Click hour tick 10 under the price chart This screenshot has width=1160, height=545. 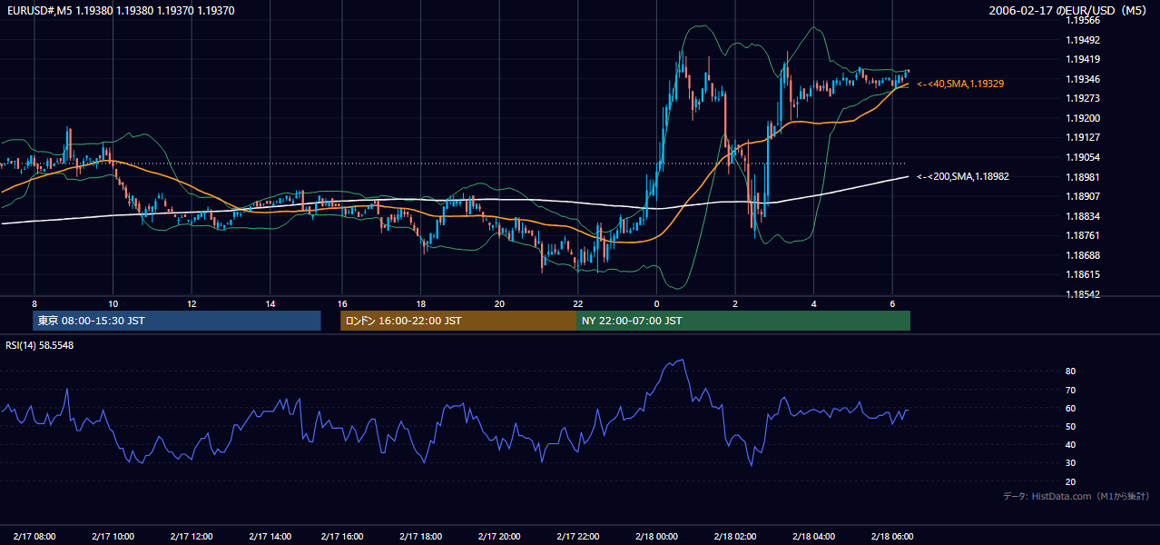pyautogui.click(x=113, y=304)
